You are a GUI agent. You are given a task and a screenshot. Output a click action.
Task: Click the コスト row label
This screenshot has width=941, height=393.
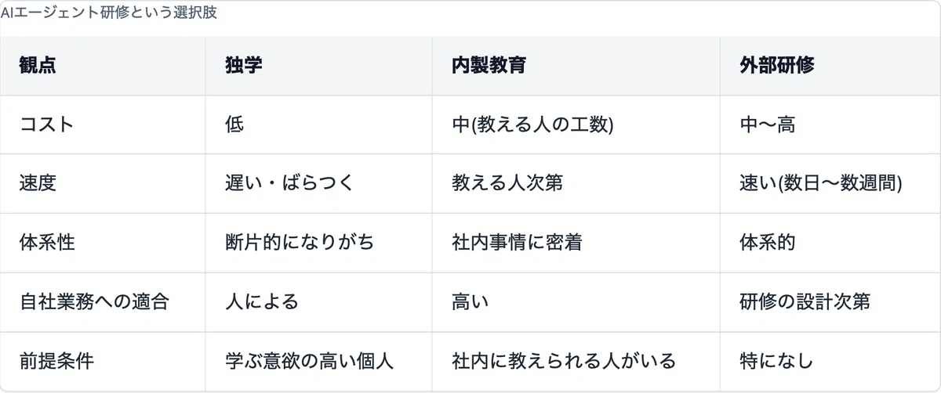point(46,124)
